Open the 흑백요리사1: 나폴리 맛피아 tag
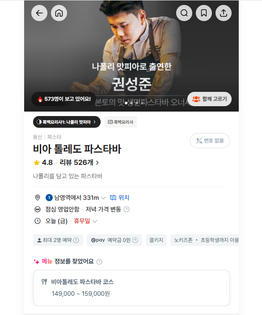 [x=67, y=122]
